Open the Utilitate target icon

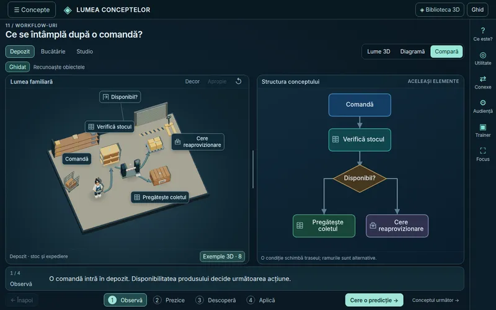click(x=483, y=55)
